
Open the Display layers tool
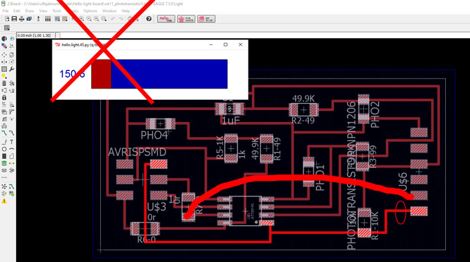pos(4,46)
